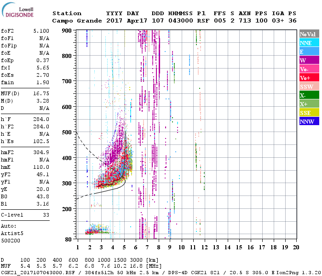Click the NNE cyan legend entry
The width and height of the screenshot is (322, 276).
(x=309, y=43)
